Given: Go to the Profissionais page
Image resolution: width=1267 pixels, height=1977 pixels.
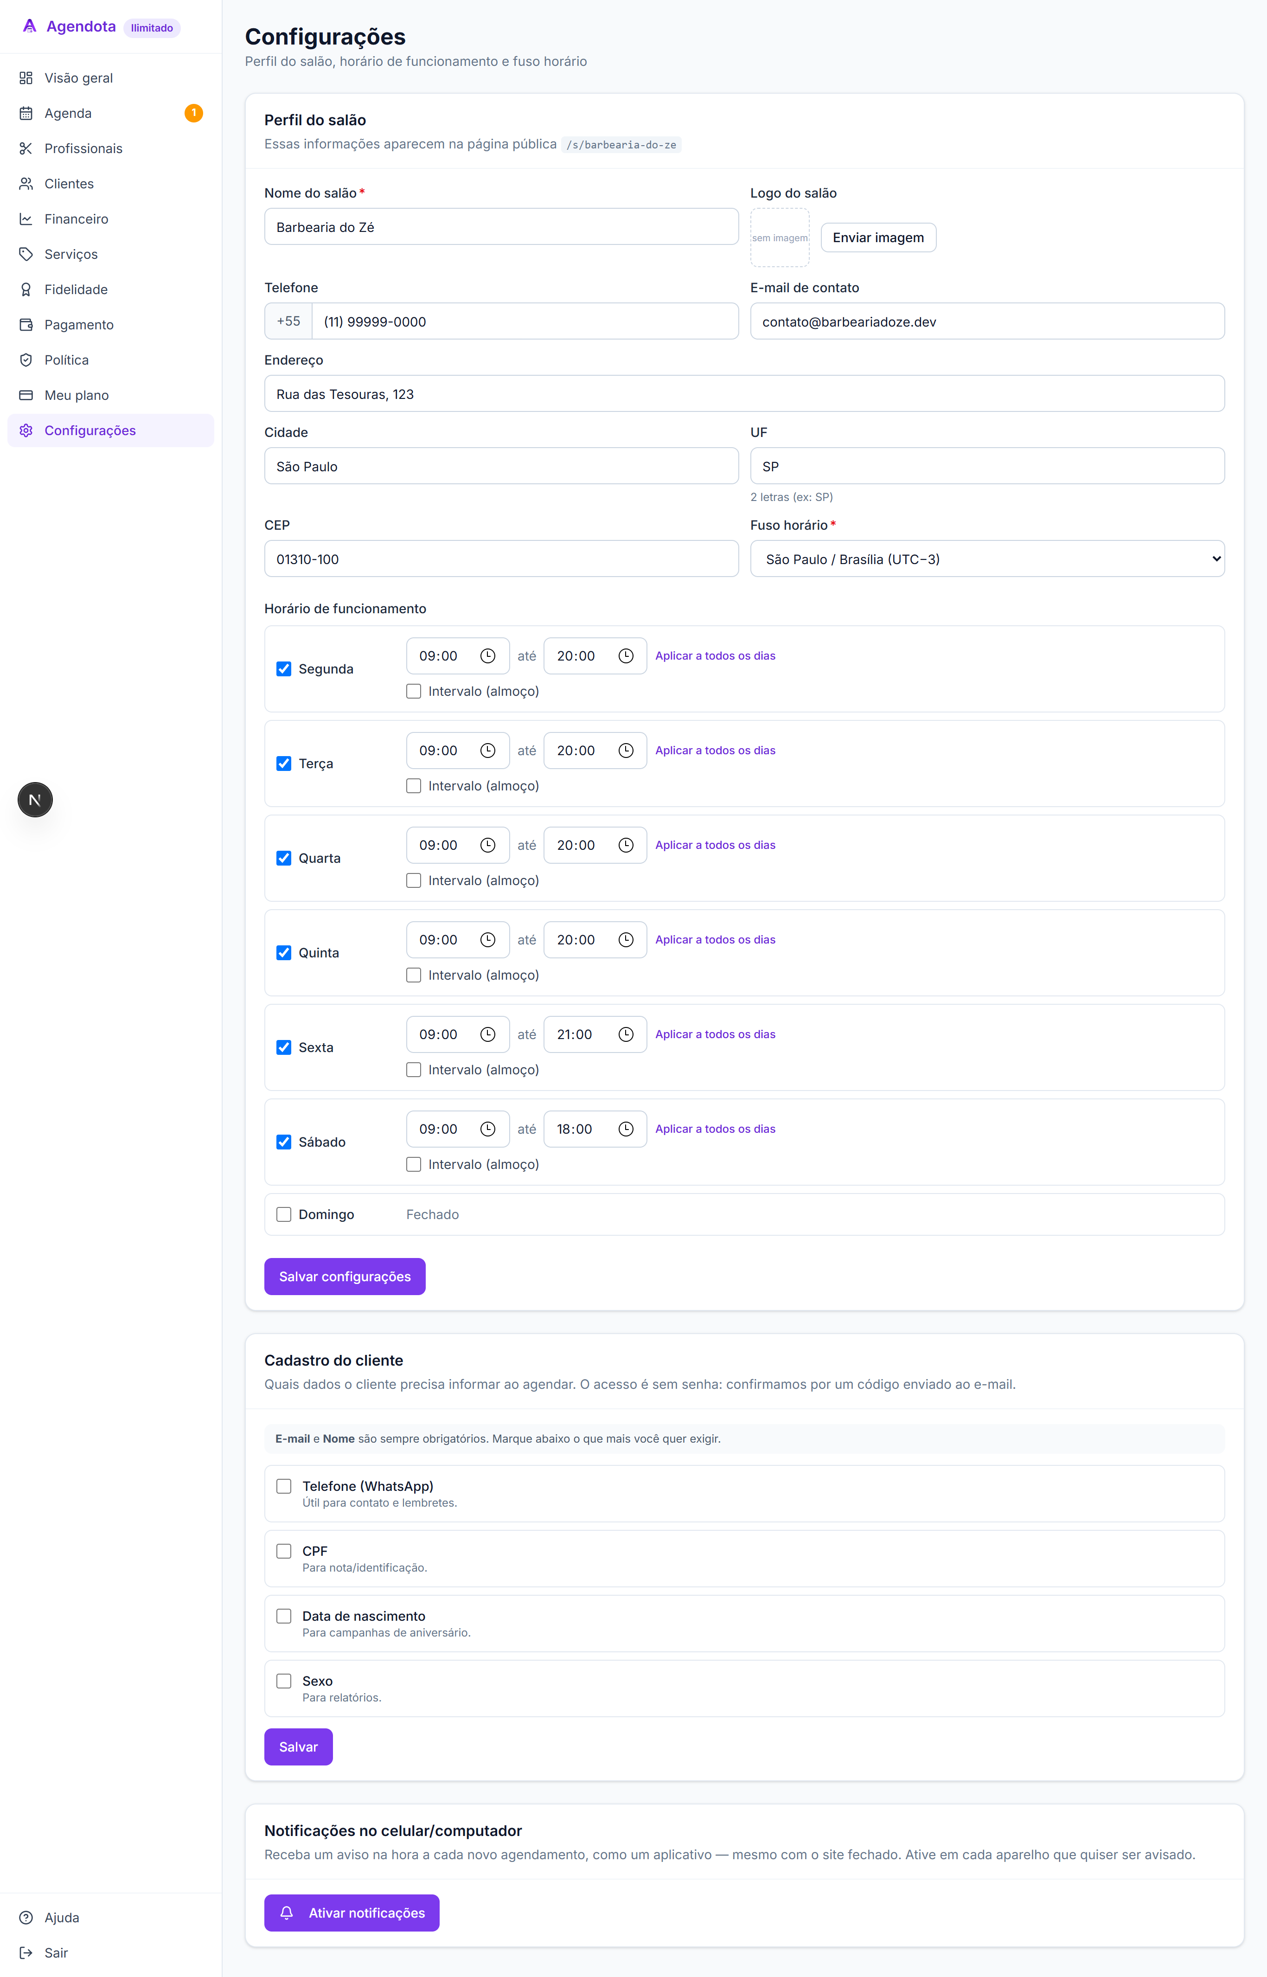Looking at the screenshot, I should [x=111, y=149].
